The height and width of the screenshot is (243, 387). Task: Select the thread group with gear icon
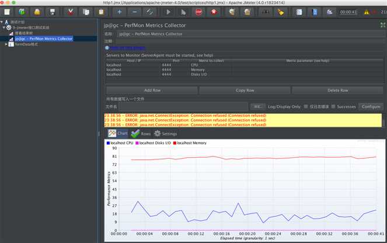(31, 27)
